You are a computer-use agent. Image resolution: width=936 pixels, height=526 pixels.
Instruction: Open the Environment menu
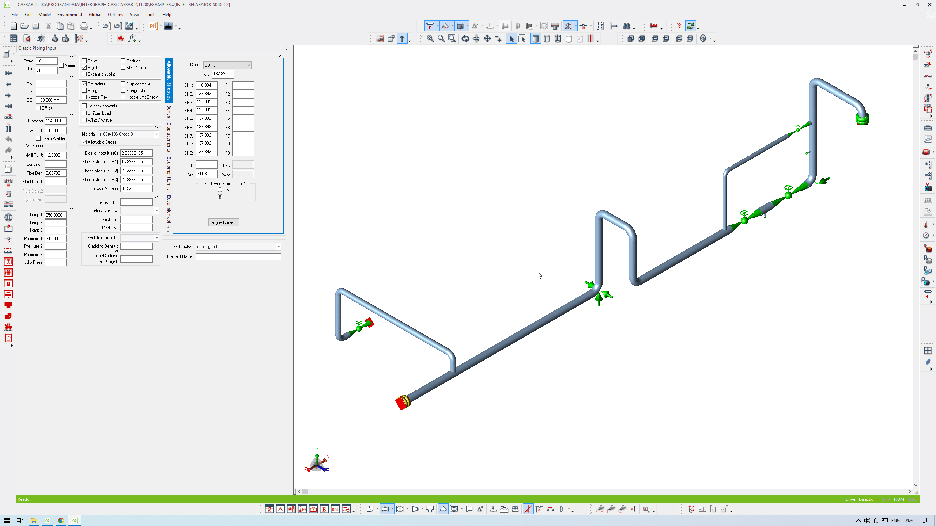[x=69, y=15]
